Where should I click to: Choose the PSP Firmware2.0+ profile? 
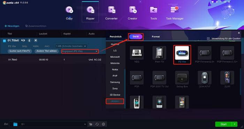(x=205, y=53)
